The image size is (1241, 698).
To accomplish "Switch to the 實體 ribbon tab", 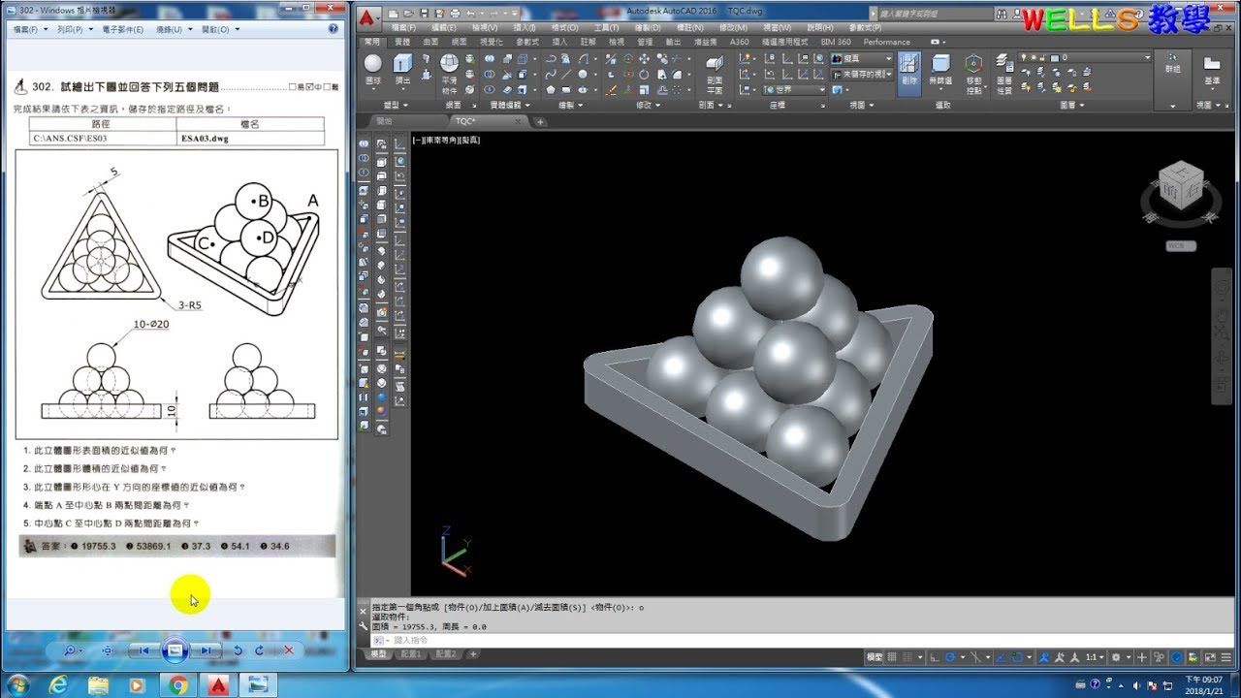I will point(402,42).
